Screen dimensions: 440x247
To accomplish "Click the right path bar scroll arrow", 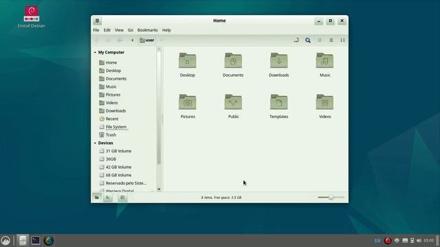I will (x=161, y=40).
